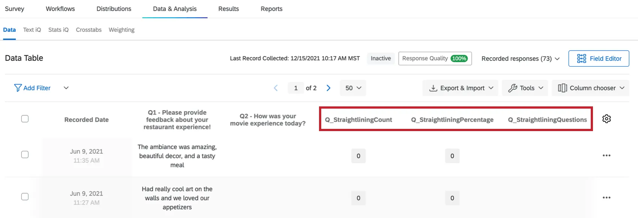Go to previous page arrow
The width and height of the screenshot is (638, 218).
[x=276, y=88]
